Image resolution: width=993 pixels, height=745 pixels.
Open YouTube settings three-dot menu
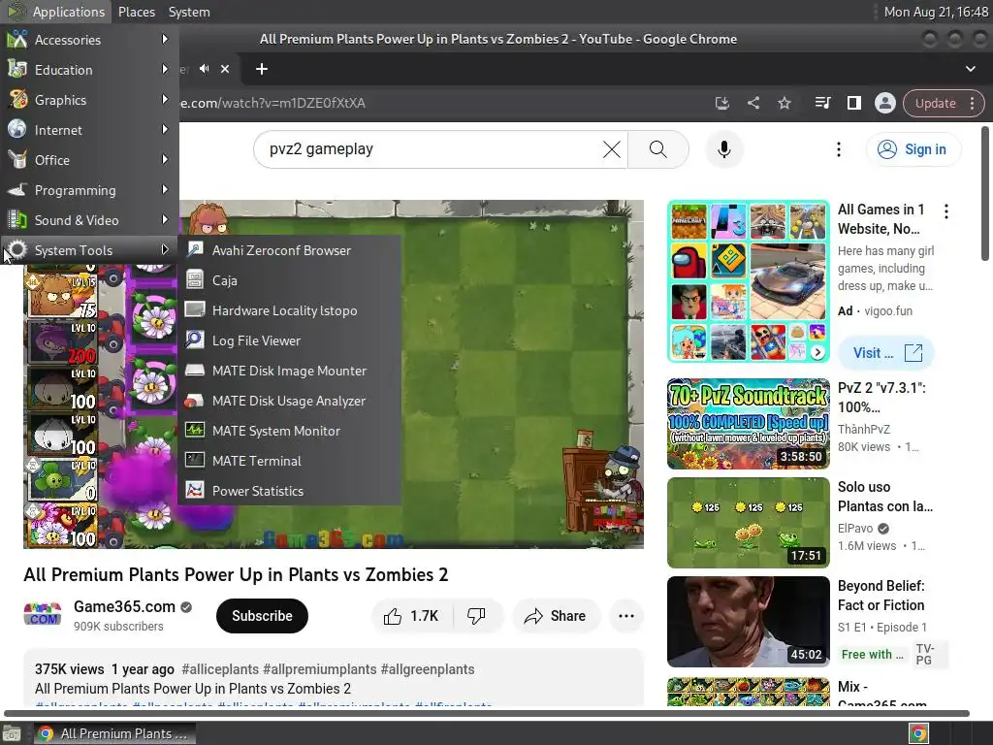[x=839, y=148]
